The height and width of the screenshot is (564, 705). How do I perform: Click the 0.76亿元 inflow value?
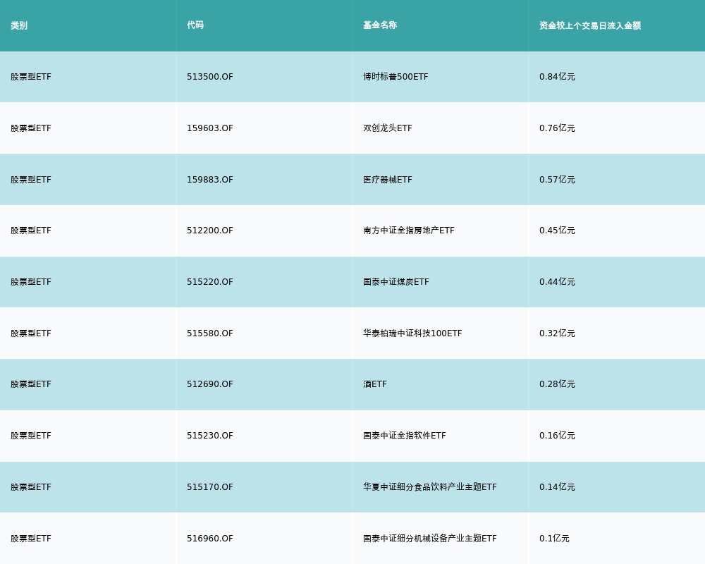click(557, 128)
